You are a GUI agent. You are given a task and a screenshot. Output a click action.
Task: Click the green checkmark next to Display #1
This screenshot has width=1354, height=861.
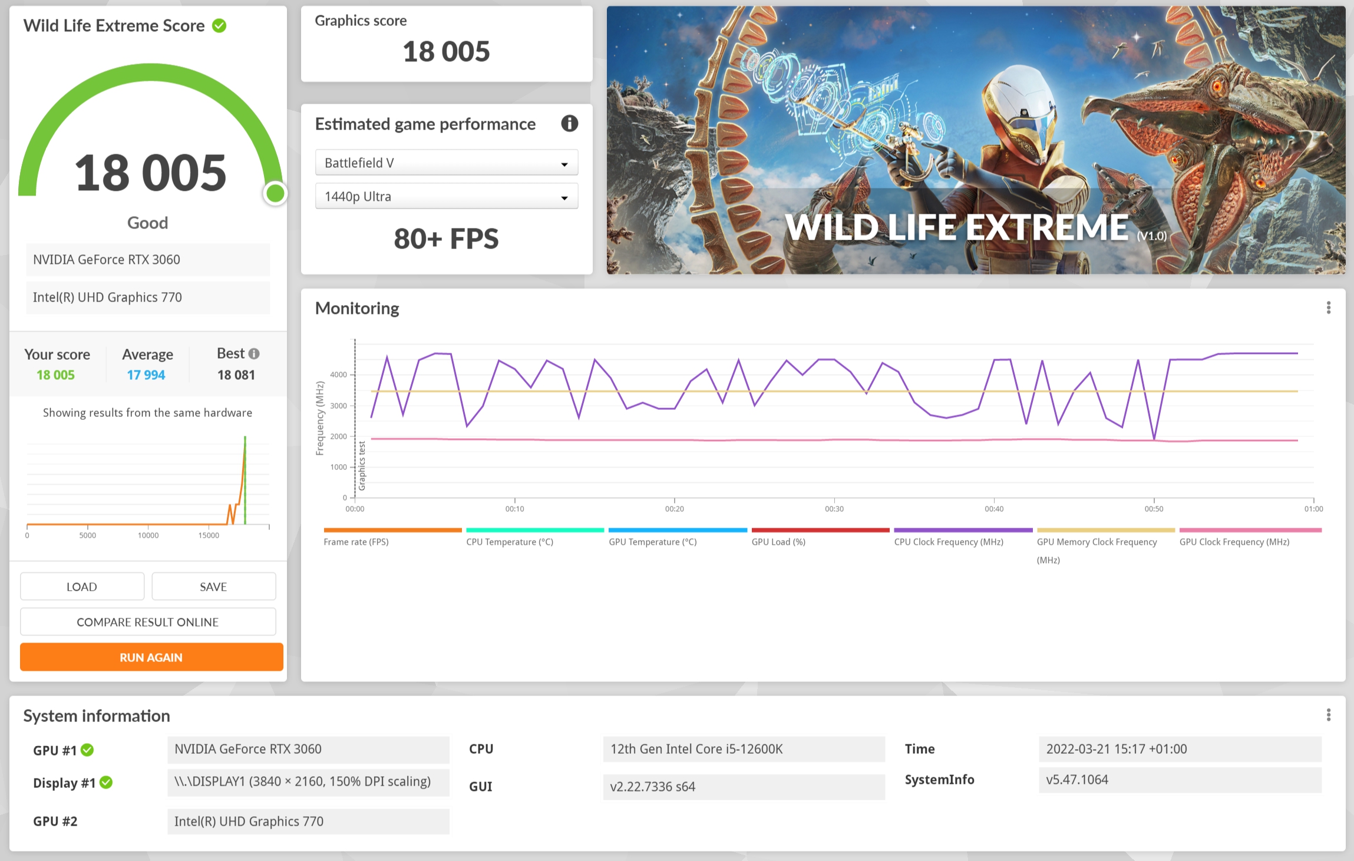click(106, 783)
